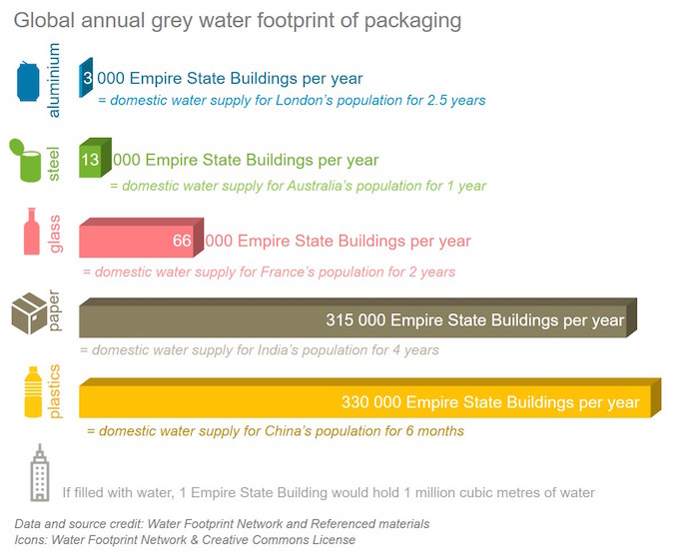699x555 pixels.
Task: Select the yellow plastic bottle icon
Action: click(x=33, y=392)
